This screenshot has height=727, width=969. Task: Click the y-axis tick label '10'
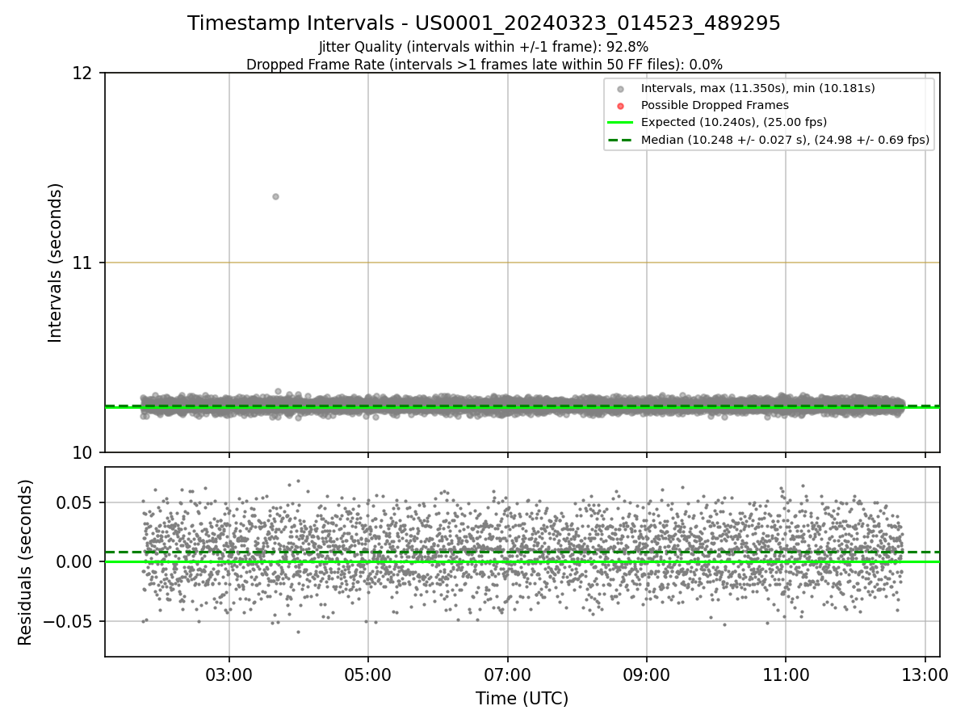(84, 452)
